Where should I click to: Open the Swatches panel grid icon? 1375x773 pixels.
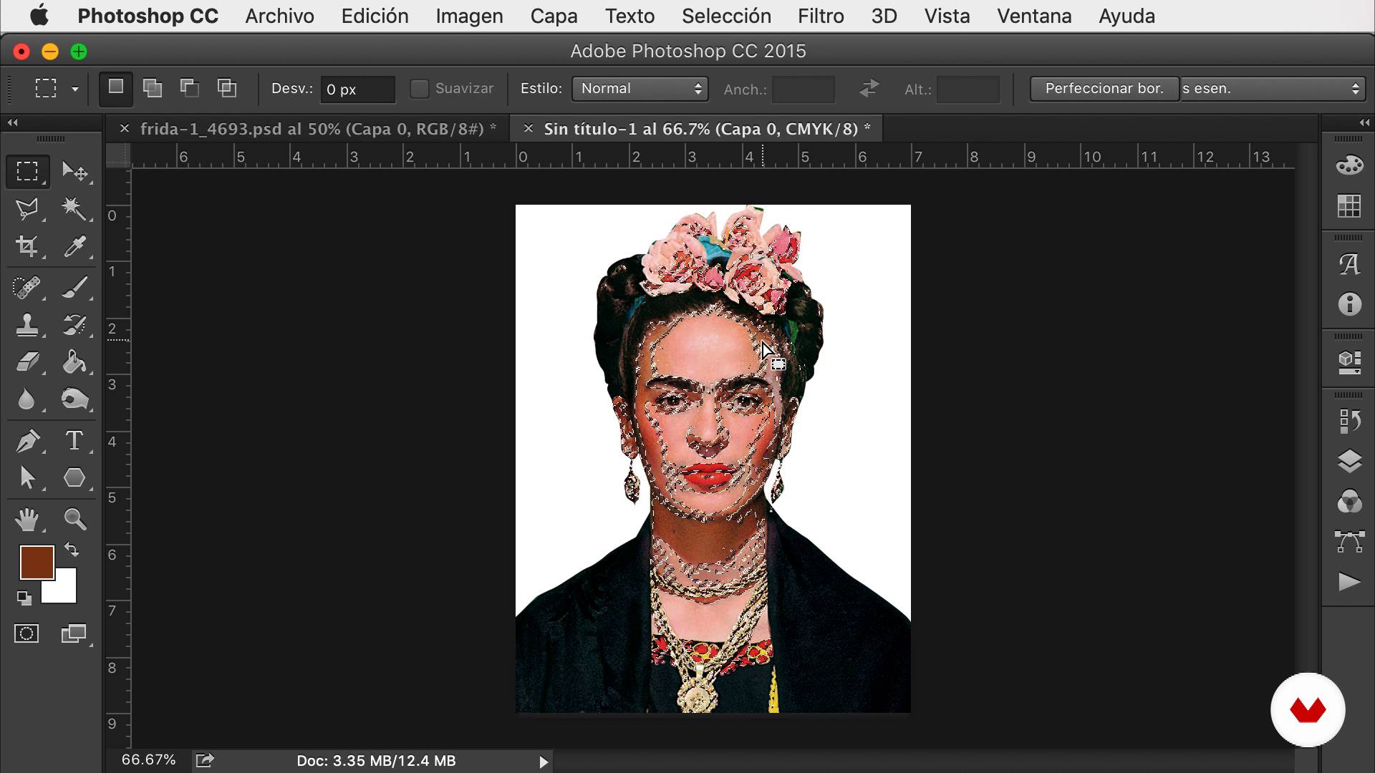[x=1349, y=206]
